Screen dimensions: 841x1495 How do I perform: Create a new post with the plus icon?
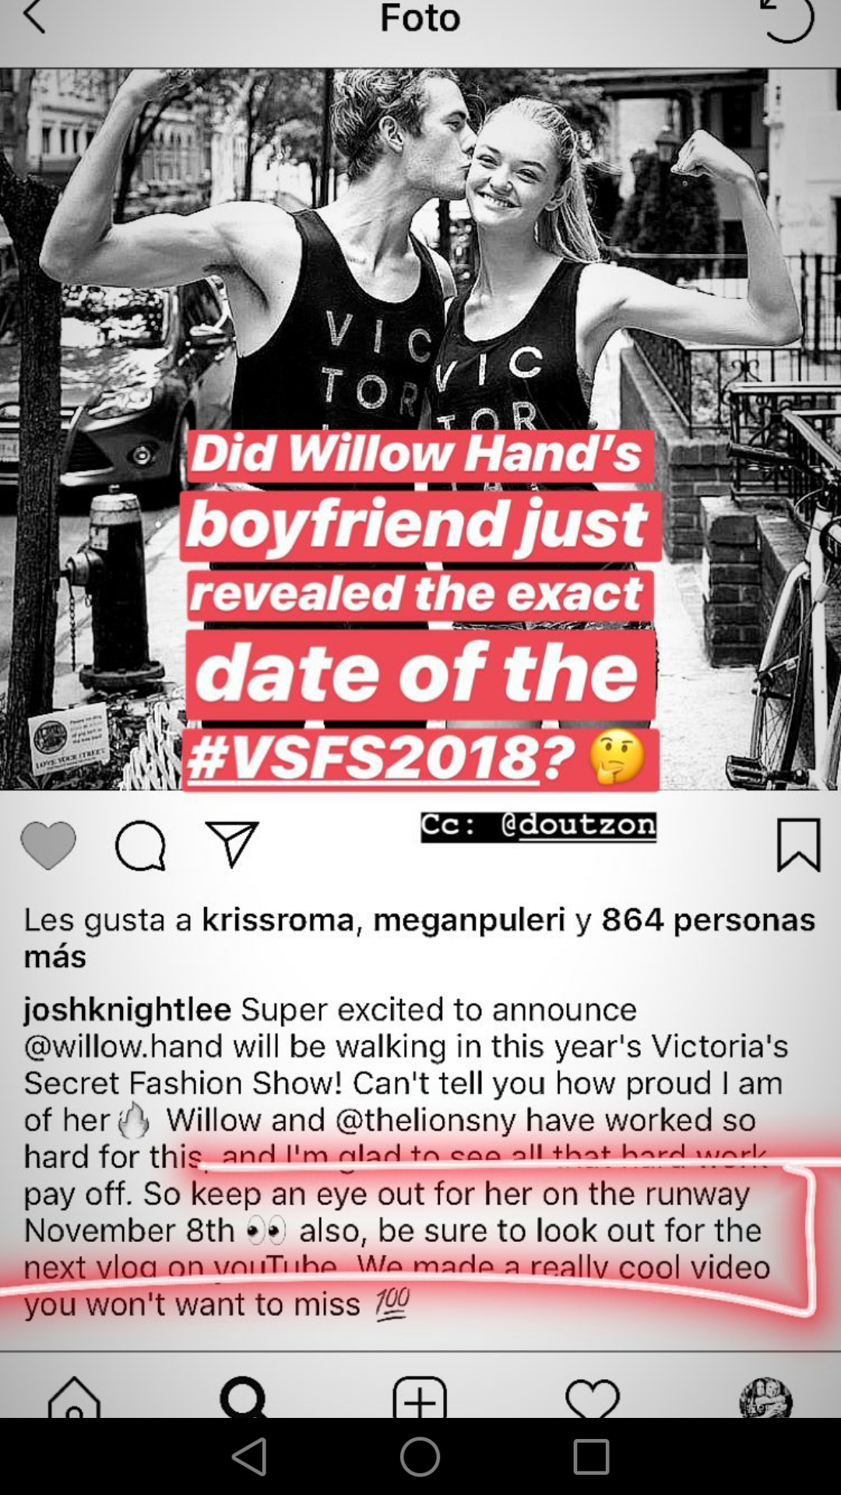pyautogui.click(x=420, y=1397)
